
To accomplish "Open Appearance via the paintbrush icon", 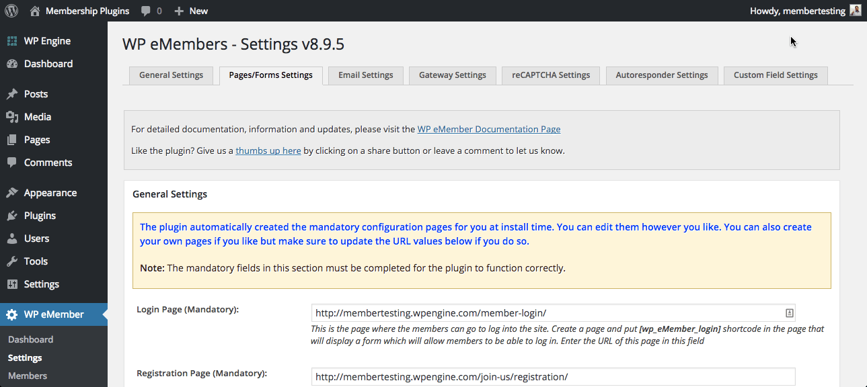I will point(12,193).
